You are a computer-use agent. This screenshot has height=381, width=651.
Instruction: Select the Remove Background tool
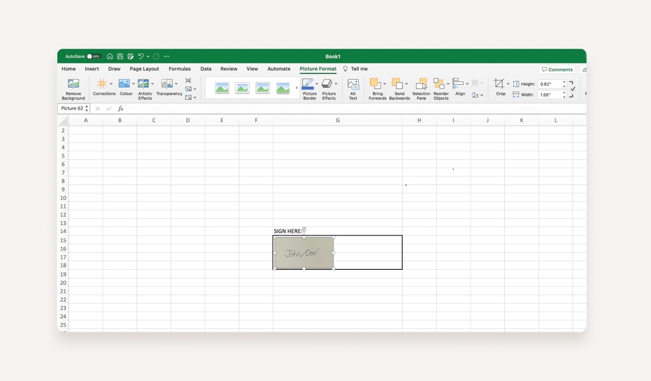[x=73, y=87]
